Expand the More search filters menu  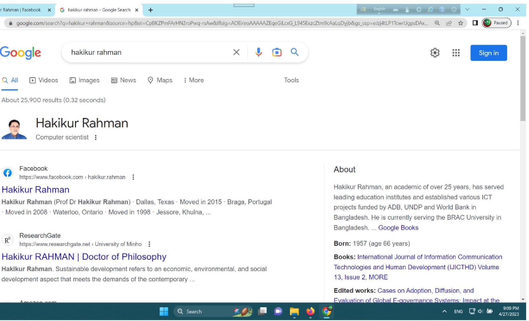click(194, 80)
